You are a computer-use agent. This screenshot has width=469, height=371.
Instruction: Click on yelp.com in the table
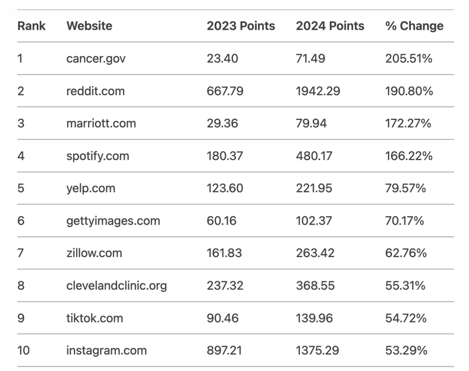click(x=91, y=188)
